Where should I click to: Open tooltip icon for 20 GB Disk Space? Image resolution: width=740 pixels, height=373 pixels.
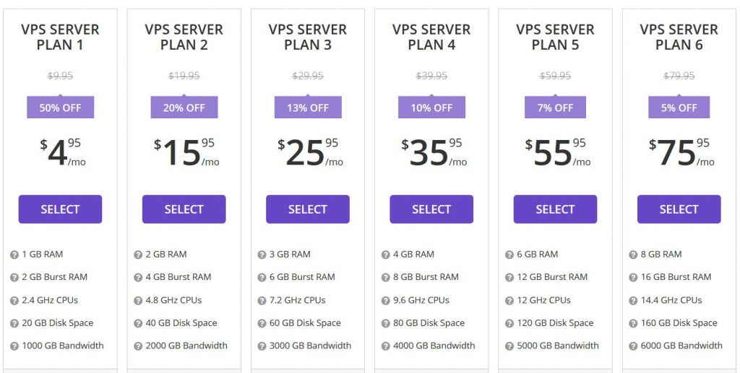(14, 323)
